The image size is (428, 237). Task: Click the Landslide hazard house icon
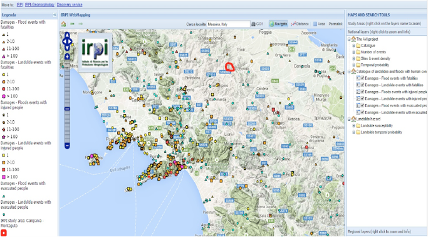353,119
